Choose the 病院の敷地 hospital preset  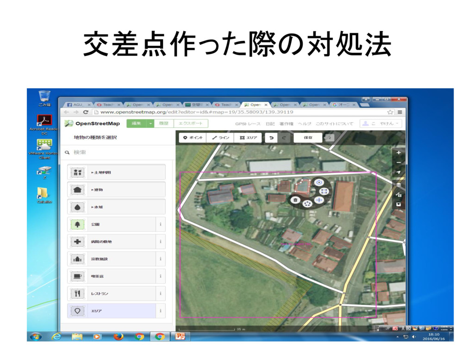pyautogui.click(x=112, y=242)
